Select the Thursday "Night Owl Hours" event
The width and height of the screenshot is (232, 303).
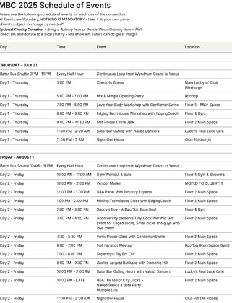(x=110, y=139)
